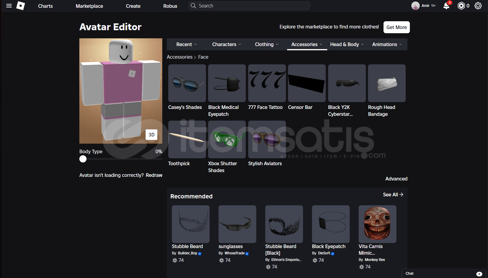Click Accessories in the breadcrumb
The image size is (488, 278).
[180, 57]
